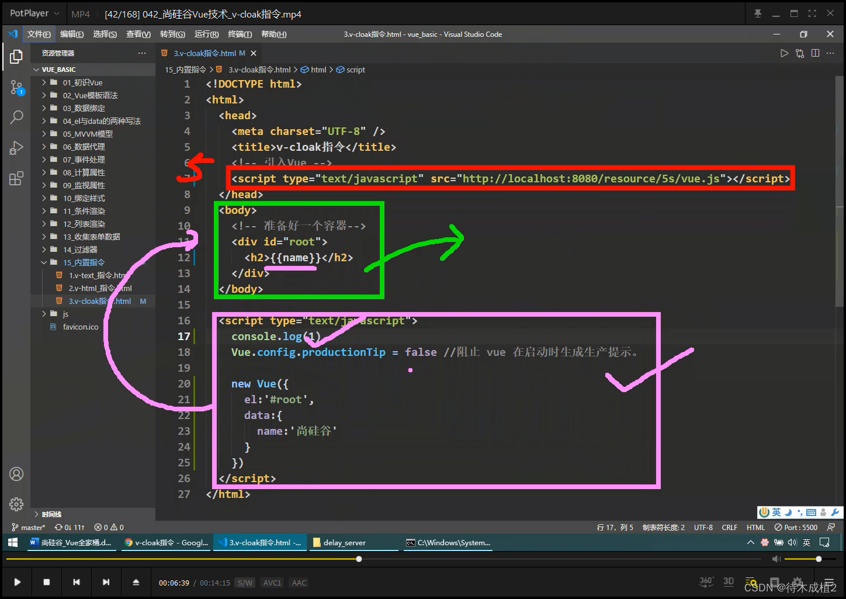Screen dimensions: 846x599
Task: Pin PotPlayer window on top
Action: 758,13
